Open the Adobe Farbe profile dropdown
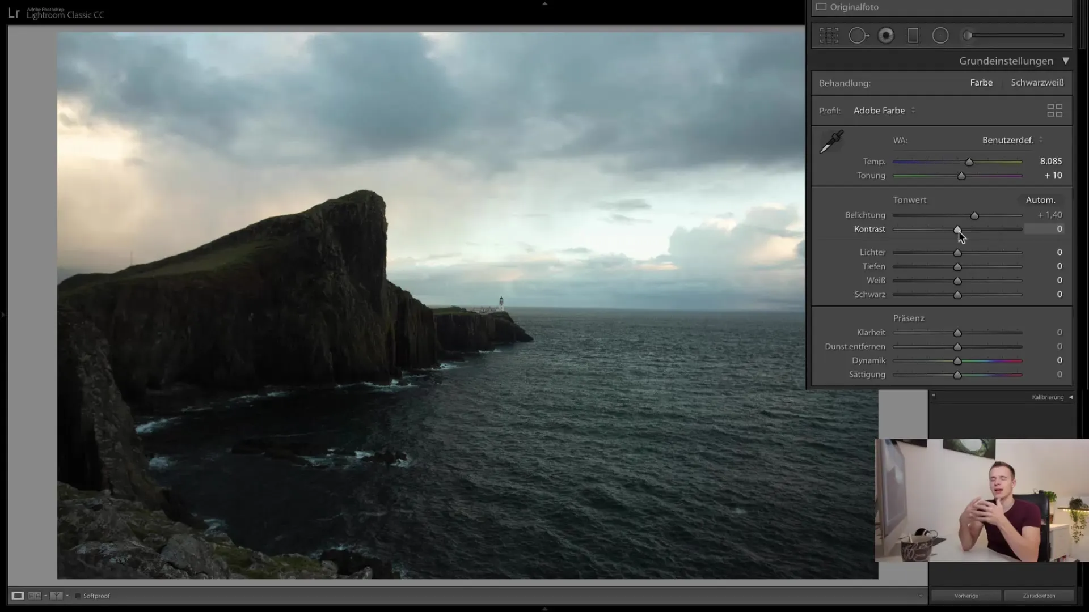1089x612 pixels. pyautogui.click(x=885, y=110)
